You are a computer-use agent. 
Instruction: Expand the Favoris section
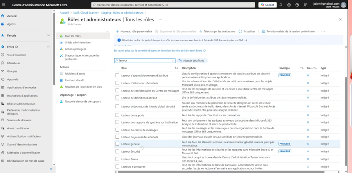(48, 35)
